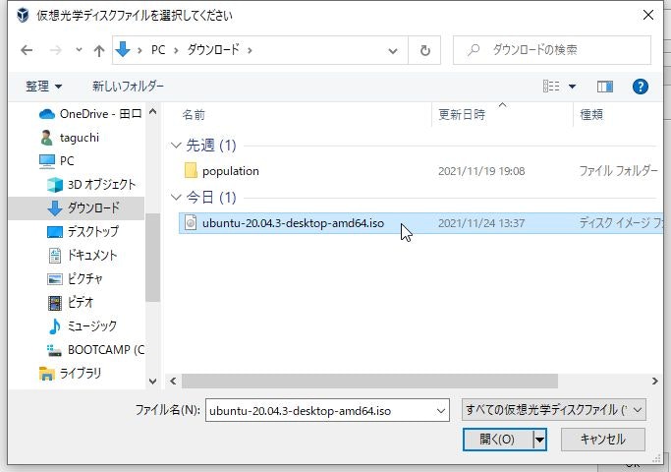Click the horizontal scrollbar thumb

tap(369, 382)
